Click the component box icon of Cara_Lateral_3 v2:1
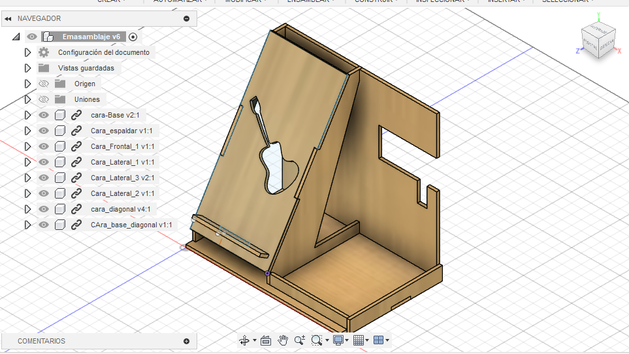 point(60,178)
